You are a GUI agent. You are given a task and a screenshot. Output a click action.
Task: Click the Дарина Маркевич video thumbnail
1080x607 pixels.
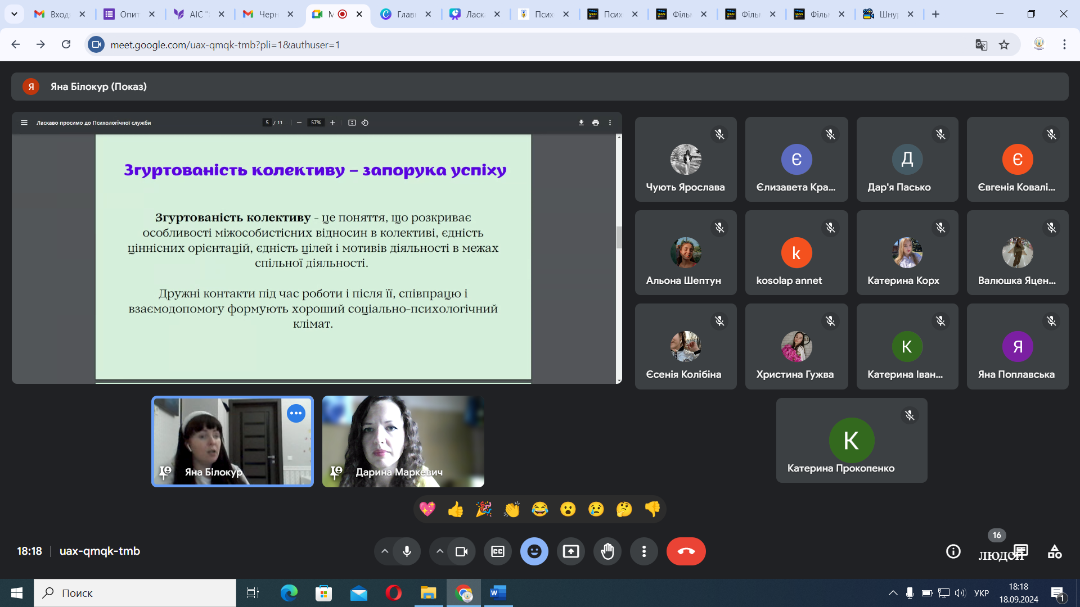point(403,441)
